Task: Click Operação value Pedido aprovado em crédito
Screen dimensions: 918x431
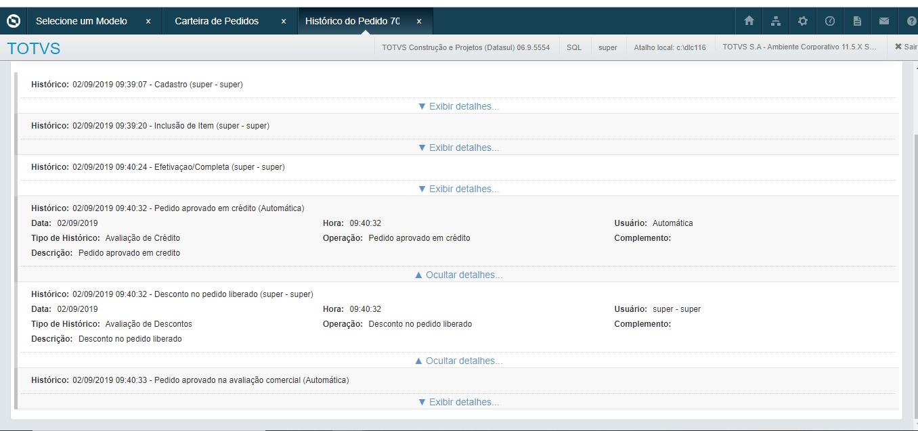Action: click(420, 238)
